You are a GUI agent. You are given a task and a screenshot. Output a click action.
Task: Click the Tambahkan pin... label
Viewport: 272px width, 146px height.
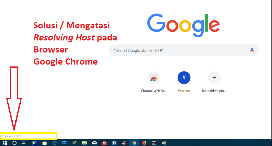(x=214, y=91)
